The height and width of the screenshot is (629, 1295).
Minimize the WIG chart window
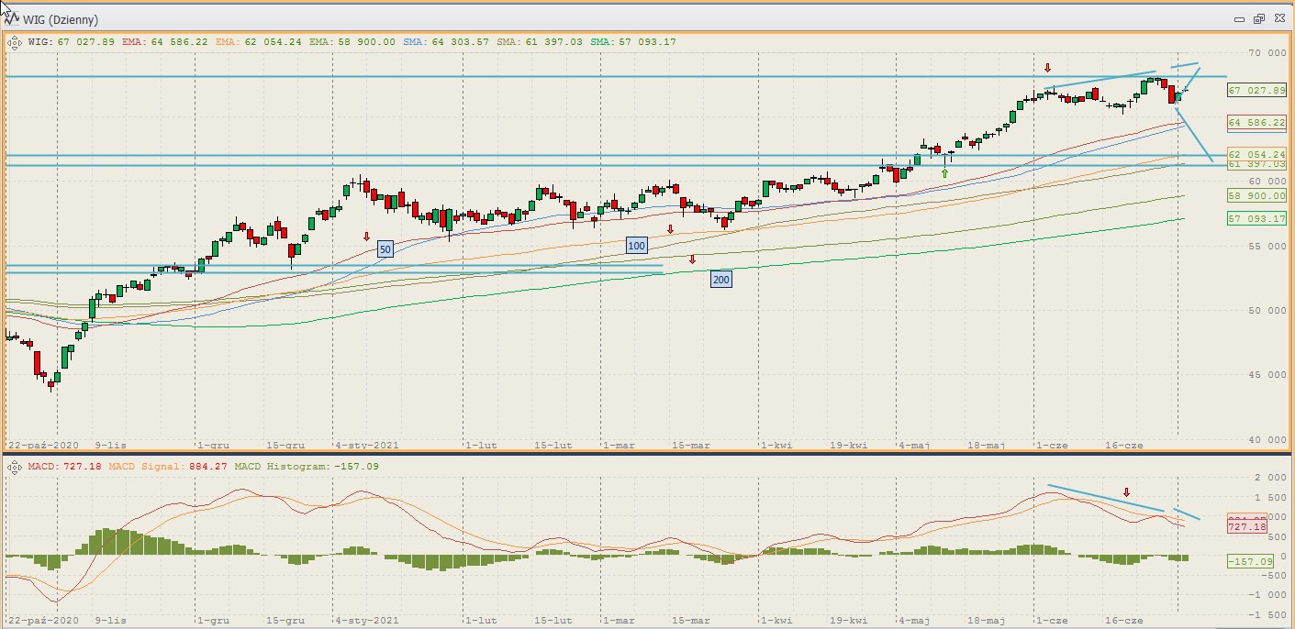pyautogui.click(x=1239, y=18)
